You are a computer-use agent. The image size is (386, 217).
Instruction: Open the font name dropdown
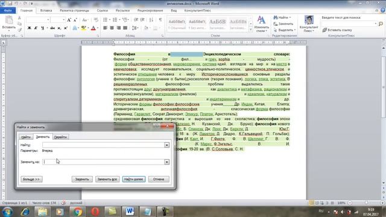48,20
